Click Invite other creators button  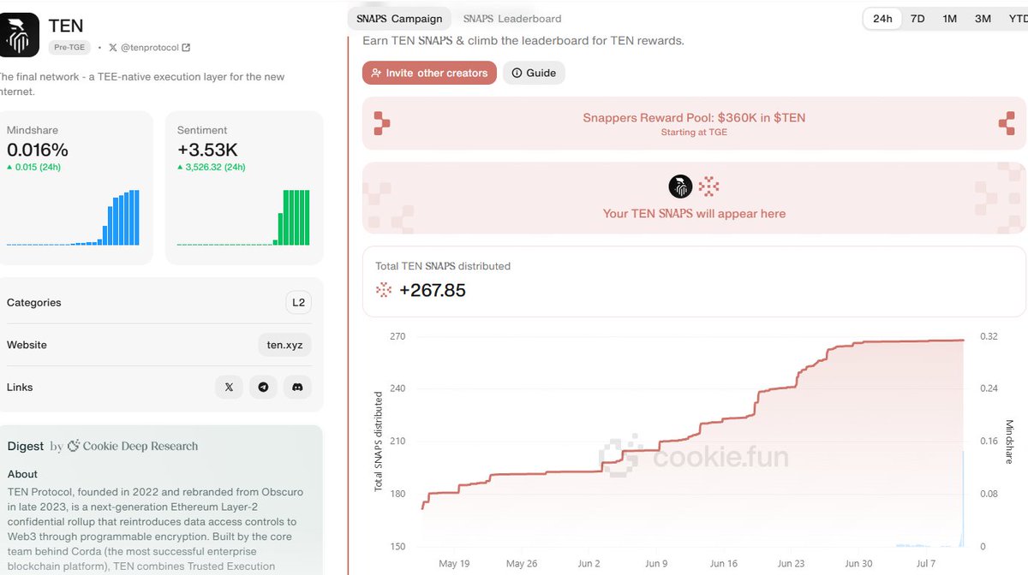429,73
